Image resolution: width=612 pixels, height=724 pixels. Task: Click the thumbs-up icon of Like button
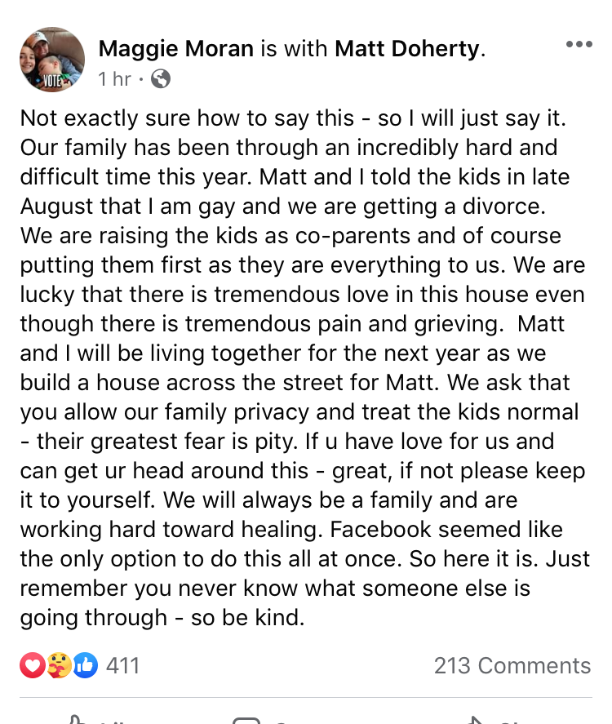tap(77, 718)
